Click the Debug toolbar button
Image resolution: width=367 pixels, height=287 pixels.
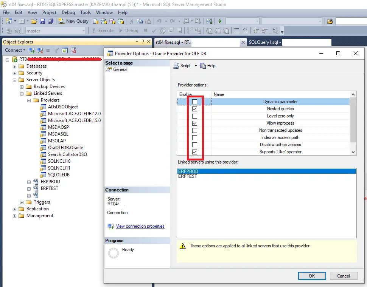click(x=129, y=31)
